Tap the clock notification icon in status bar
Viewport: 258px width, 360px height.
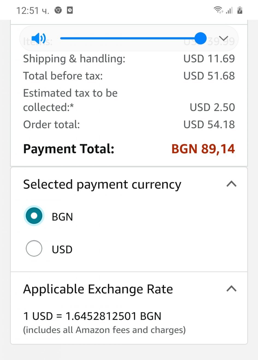pyautogui.click(x=70, y=10)
